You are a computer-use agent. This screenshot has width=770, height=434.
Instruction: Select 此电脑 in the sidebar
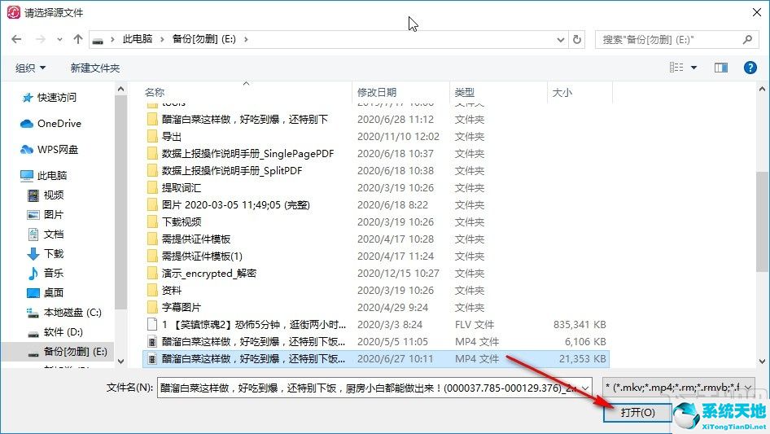(x=44, y=175)
